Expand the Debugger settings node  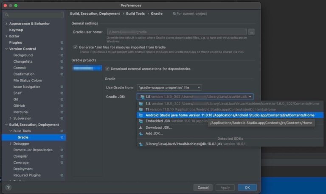pyautogui.click(x=10, y=144)
